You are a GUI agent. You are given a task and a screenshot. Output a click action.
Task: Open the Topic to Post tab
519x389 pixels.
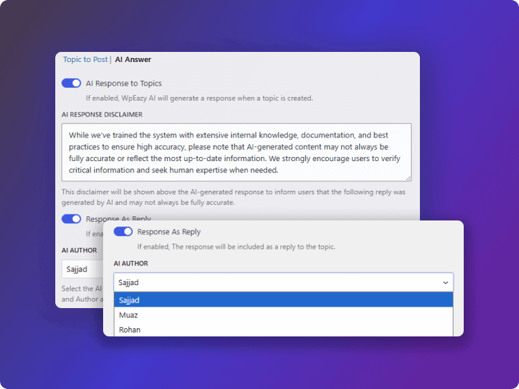click(85, 59)
